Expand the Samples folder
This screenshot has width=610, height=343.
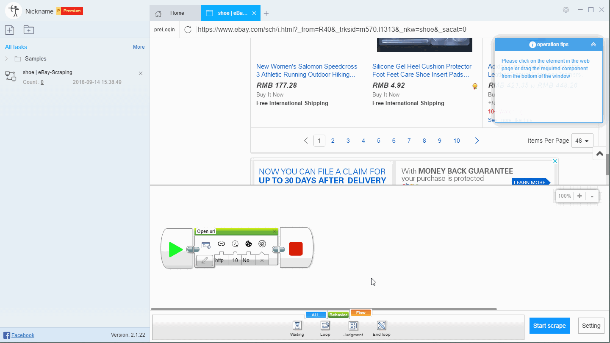(6, 58)
